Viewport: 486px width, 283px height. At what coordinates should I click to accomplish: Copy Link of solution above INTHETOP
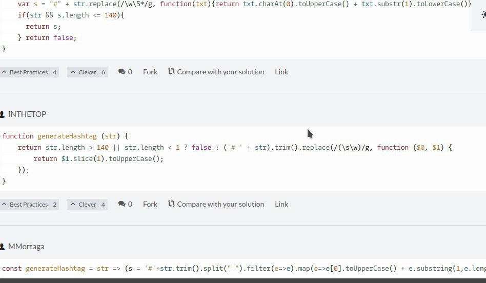281,72
